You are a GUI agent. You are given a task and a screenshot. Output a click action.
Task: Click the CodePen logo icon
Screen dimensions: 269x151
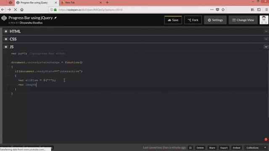(4, 18)
